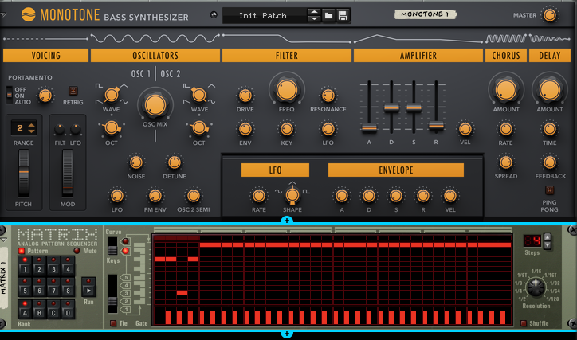Click the Pitch bend wheel
Viewport: 577px width, 340px height.
(x=24, y=173)
